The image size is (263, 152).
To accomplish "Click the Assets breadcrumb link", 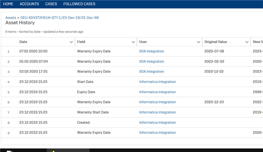I will pyautogui.click(x=11, y=18).
